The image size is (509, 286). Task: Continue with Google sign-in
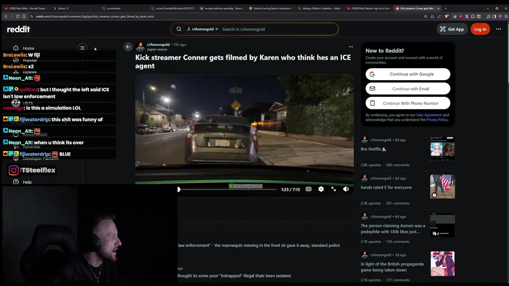pos(408,74)
